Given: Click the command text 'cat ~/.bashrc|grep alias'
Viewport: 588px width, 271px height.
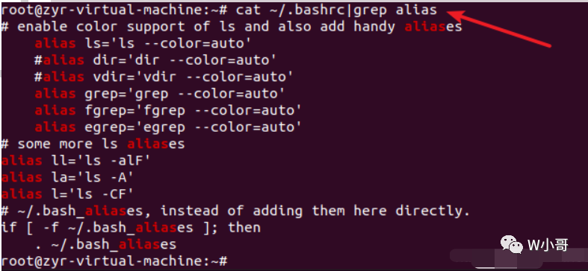Looking at the screenshot, I should coord(337,10).
